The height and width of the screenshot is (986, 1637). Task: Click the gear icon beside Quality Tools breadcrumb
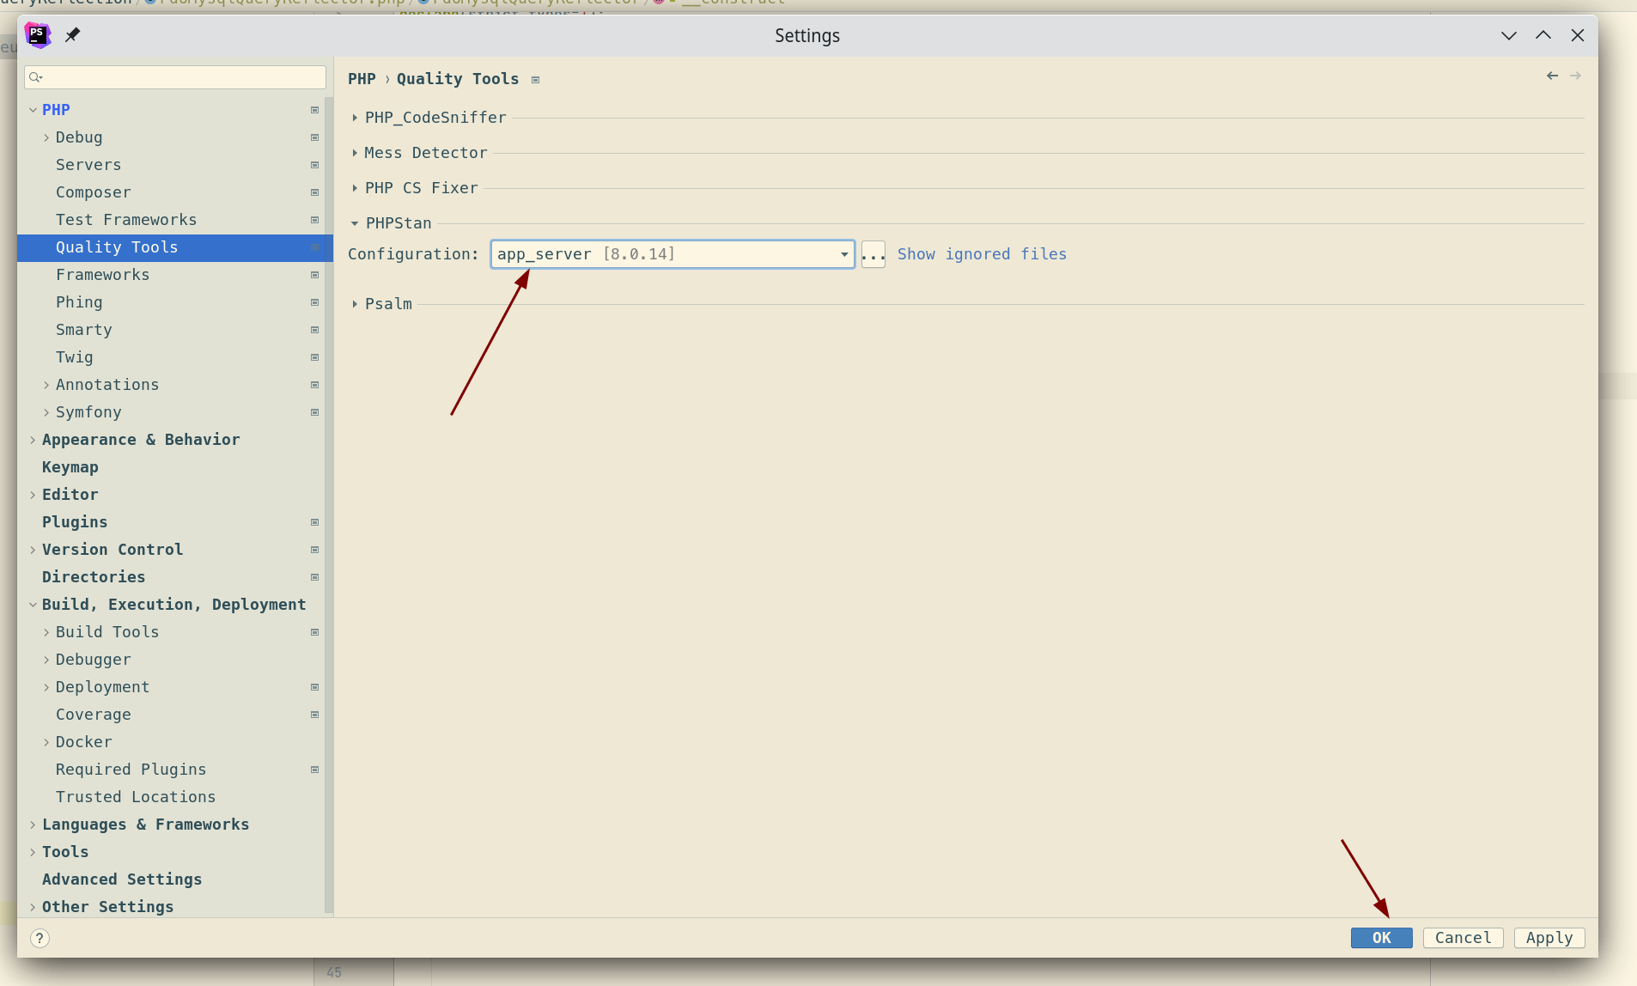pyautogui.click(x=535, y=79)
